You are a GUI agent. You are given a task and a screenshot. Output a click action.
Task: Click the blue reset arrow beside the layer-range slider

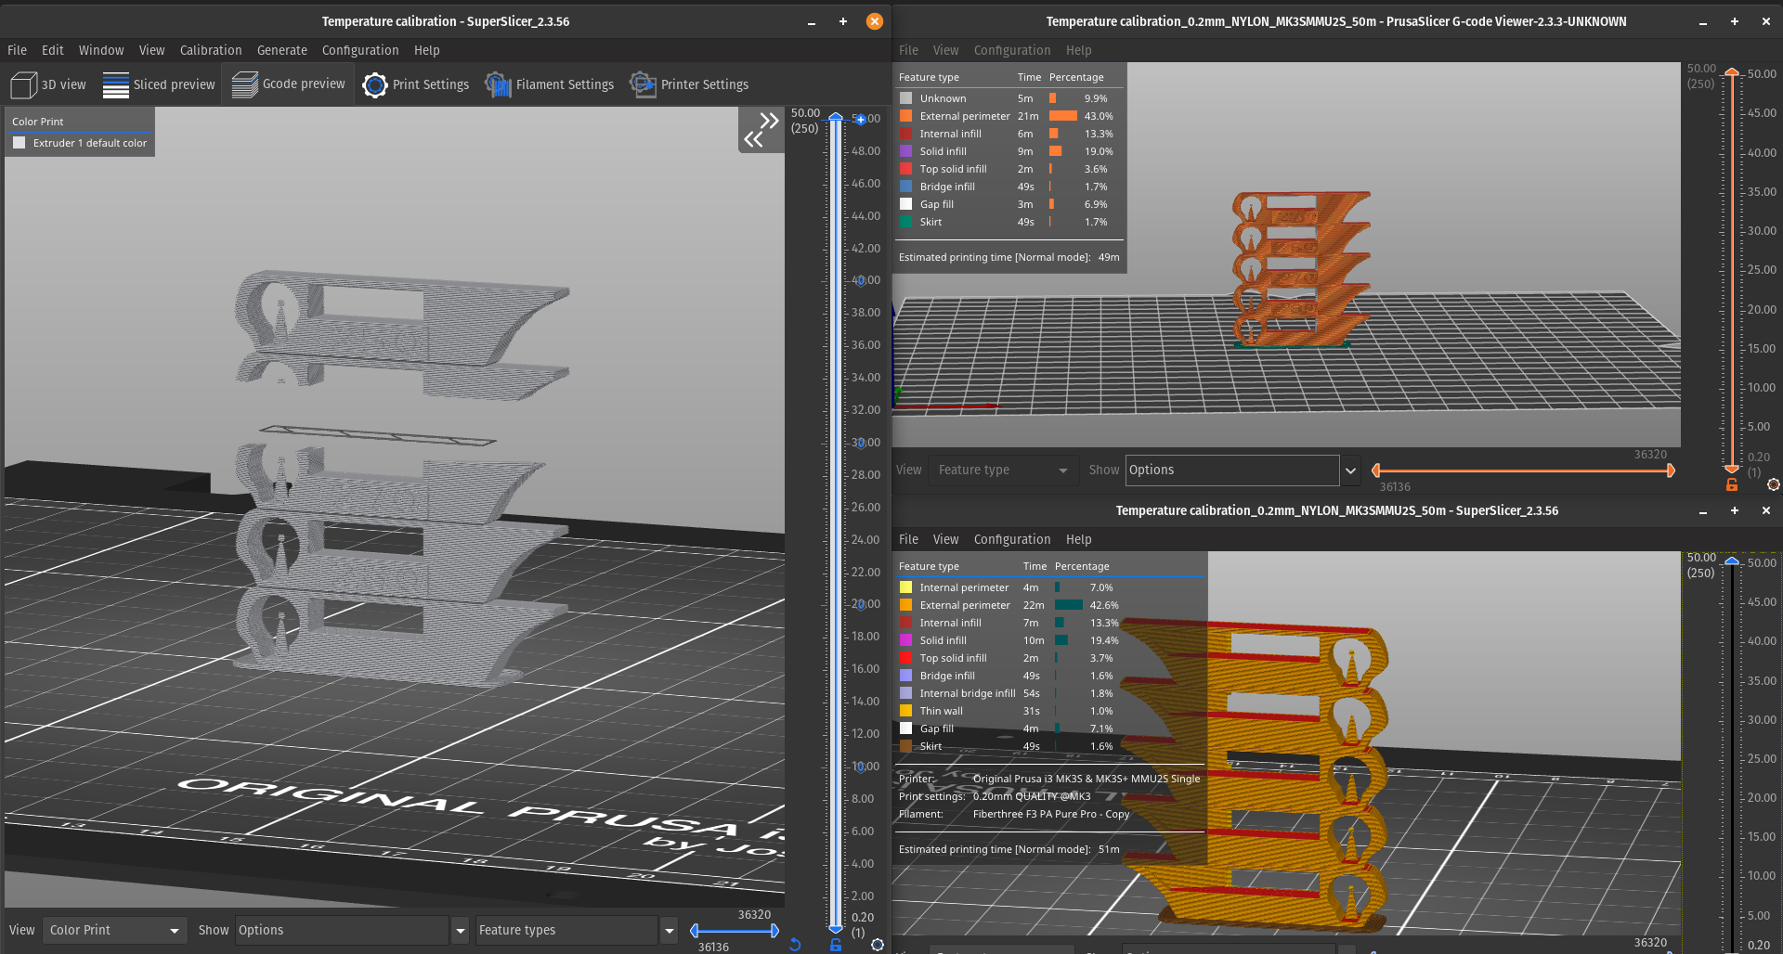click(x=795, y=945)
